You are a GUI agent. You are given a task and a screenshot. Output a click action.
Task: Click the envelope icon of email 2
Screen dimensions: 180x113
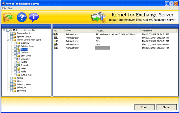point(55,37)
